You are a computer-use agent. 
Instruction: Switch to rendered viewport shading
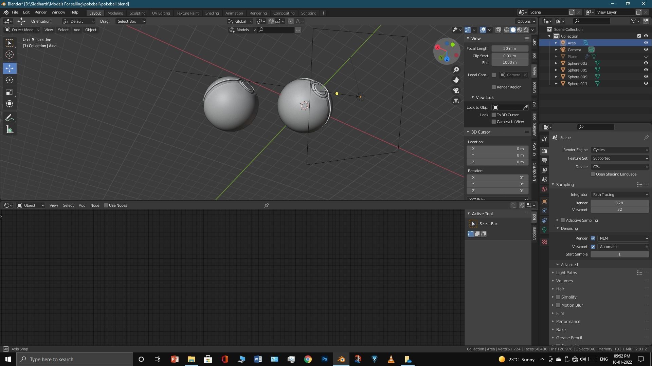(526, 30)
